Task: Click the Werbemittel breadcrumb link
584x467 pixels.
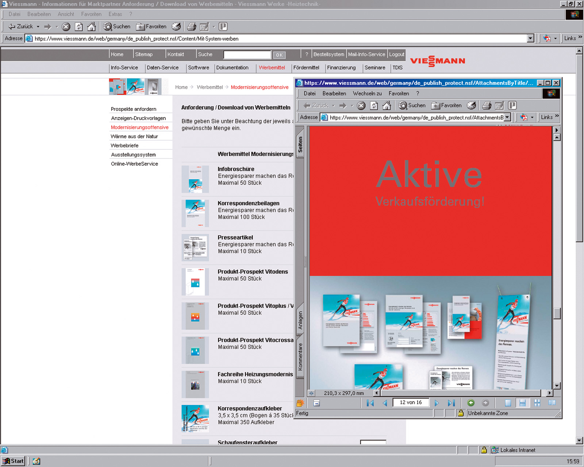Action: (210, 87)
